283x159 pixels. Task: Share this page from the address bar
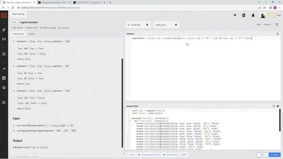point(260,8)
